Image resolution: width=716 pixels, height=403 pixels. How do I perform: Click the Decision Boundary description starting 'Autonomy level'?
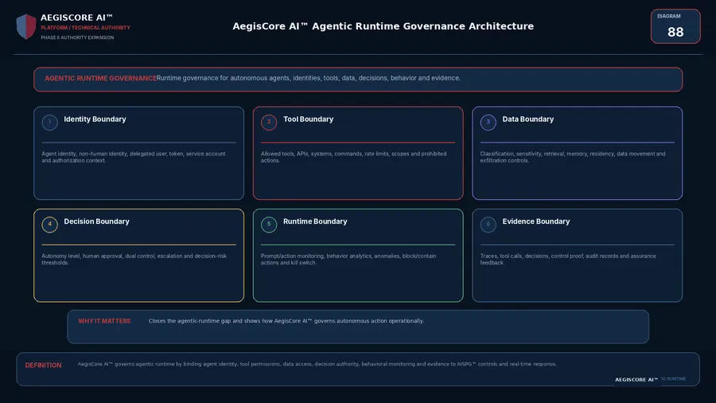pyautogui.click(x=134, y=260)
